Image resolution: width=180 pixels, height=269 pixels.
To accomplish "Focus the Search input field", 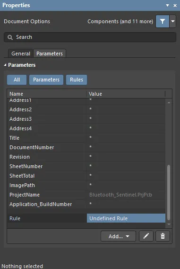I will pyautogui.click(x=90, y=37).
